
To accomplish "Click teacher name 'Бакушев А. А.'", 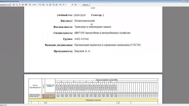I will pyautogui.click(x=82, y=51).
